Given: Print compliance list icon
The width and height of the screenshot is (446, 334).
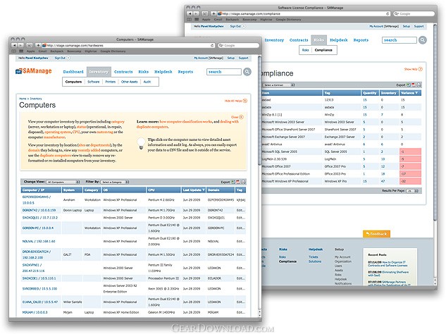Looking at the screenshot, I should [x=419, y=85].
